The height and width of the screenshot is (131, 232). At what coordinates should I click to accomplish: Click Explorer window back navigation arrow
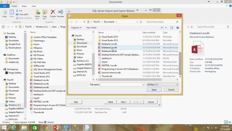coord(3,27)
